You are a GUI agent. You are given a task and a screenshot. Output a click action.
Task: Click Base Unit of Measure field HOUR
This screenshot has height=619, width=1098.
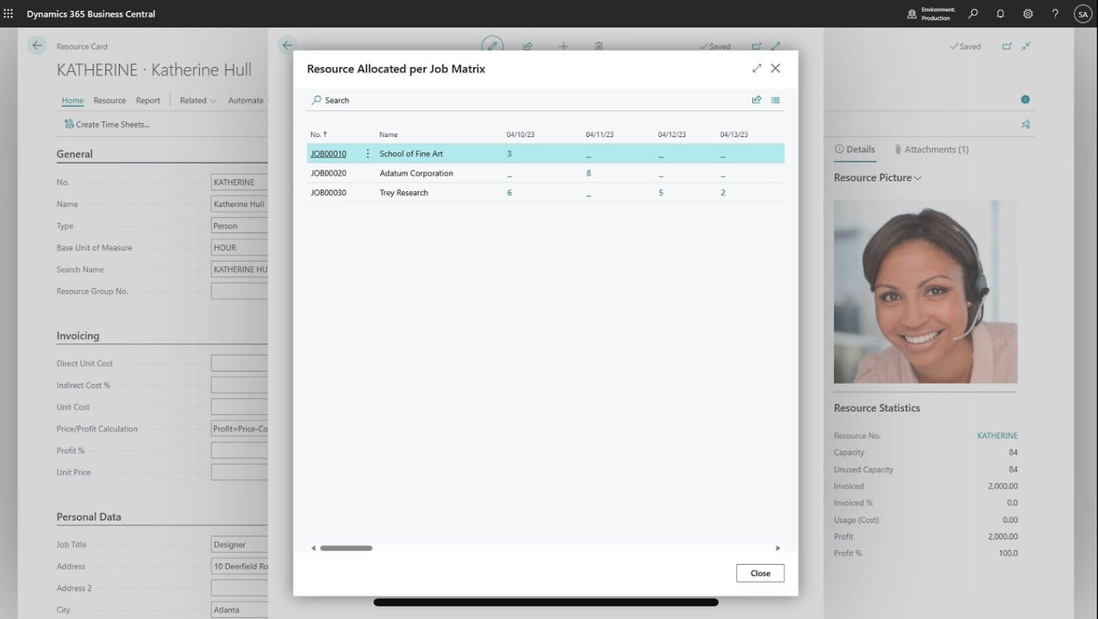[240, 247]
